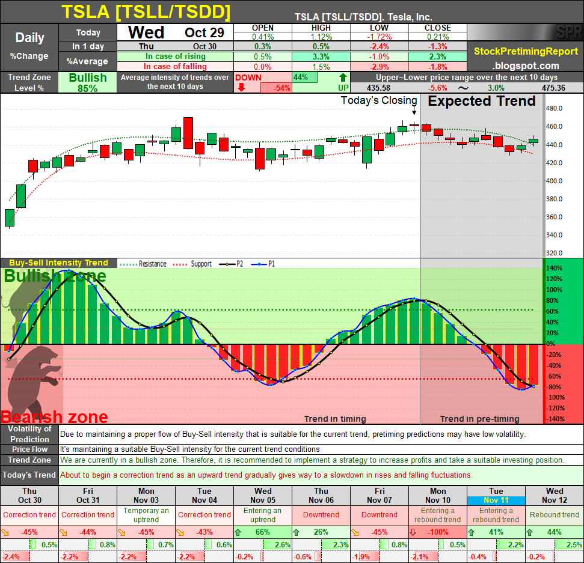
Task: Click the 'In case of rising' row label
Action: pos(176,56)
